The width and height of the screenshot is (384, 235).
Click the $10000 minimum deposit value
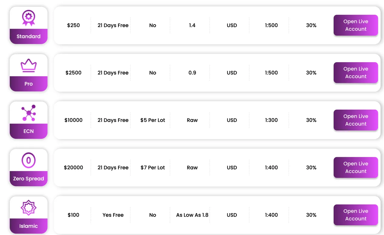[73, 120]
